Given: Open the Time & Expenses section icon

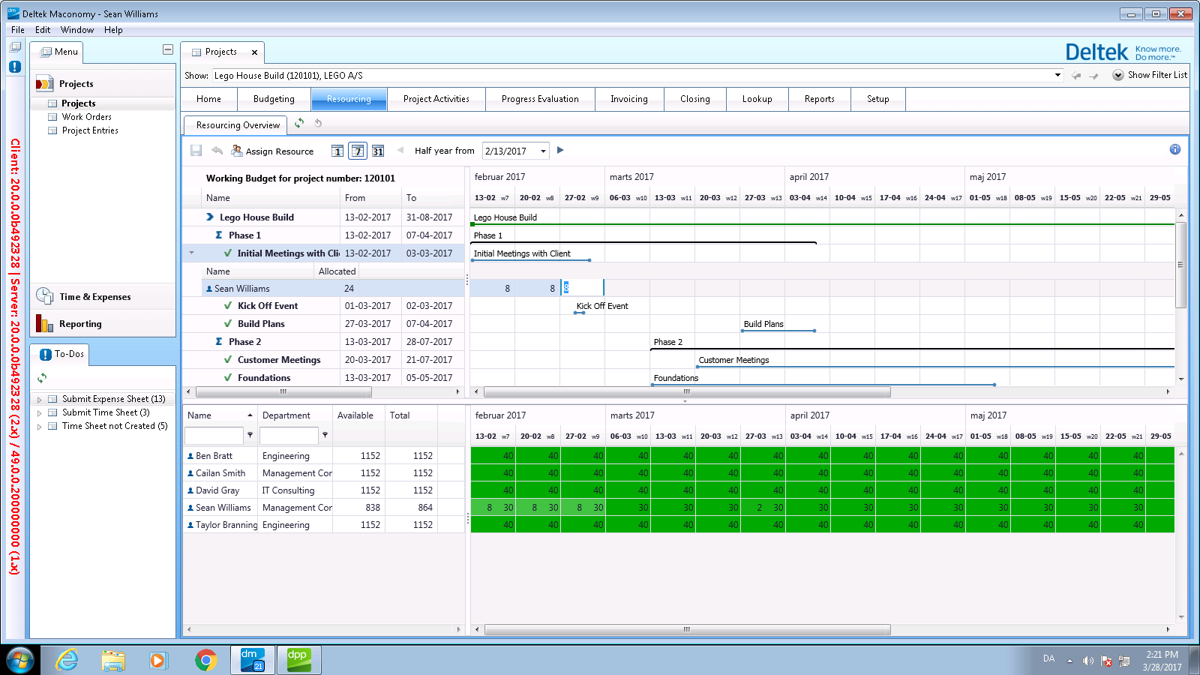Looking at the screenshot, I should [x=44, y=296].
